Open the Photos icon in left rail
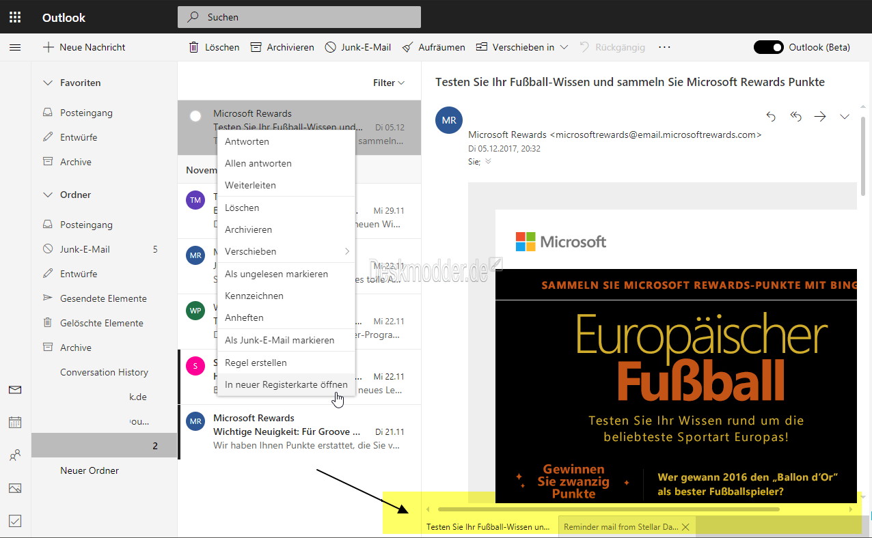Screen dimensions: 872x538 pos(15,488)
